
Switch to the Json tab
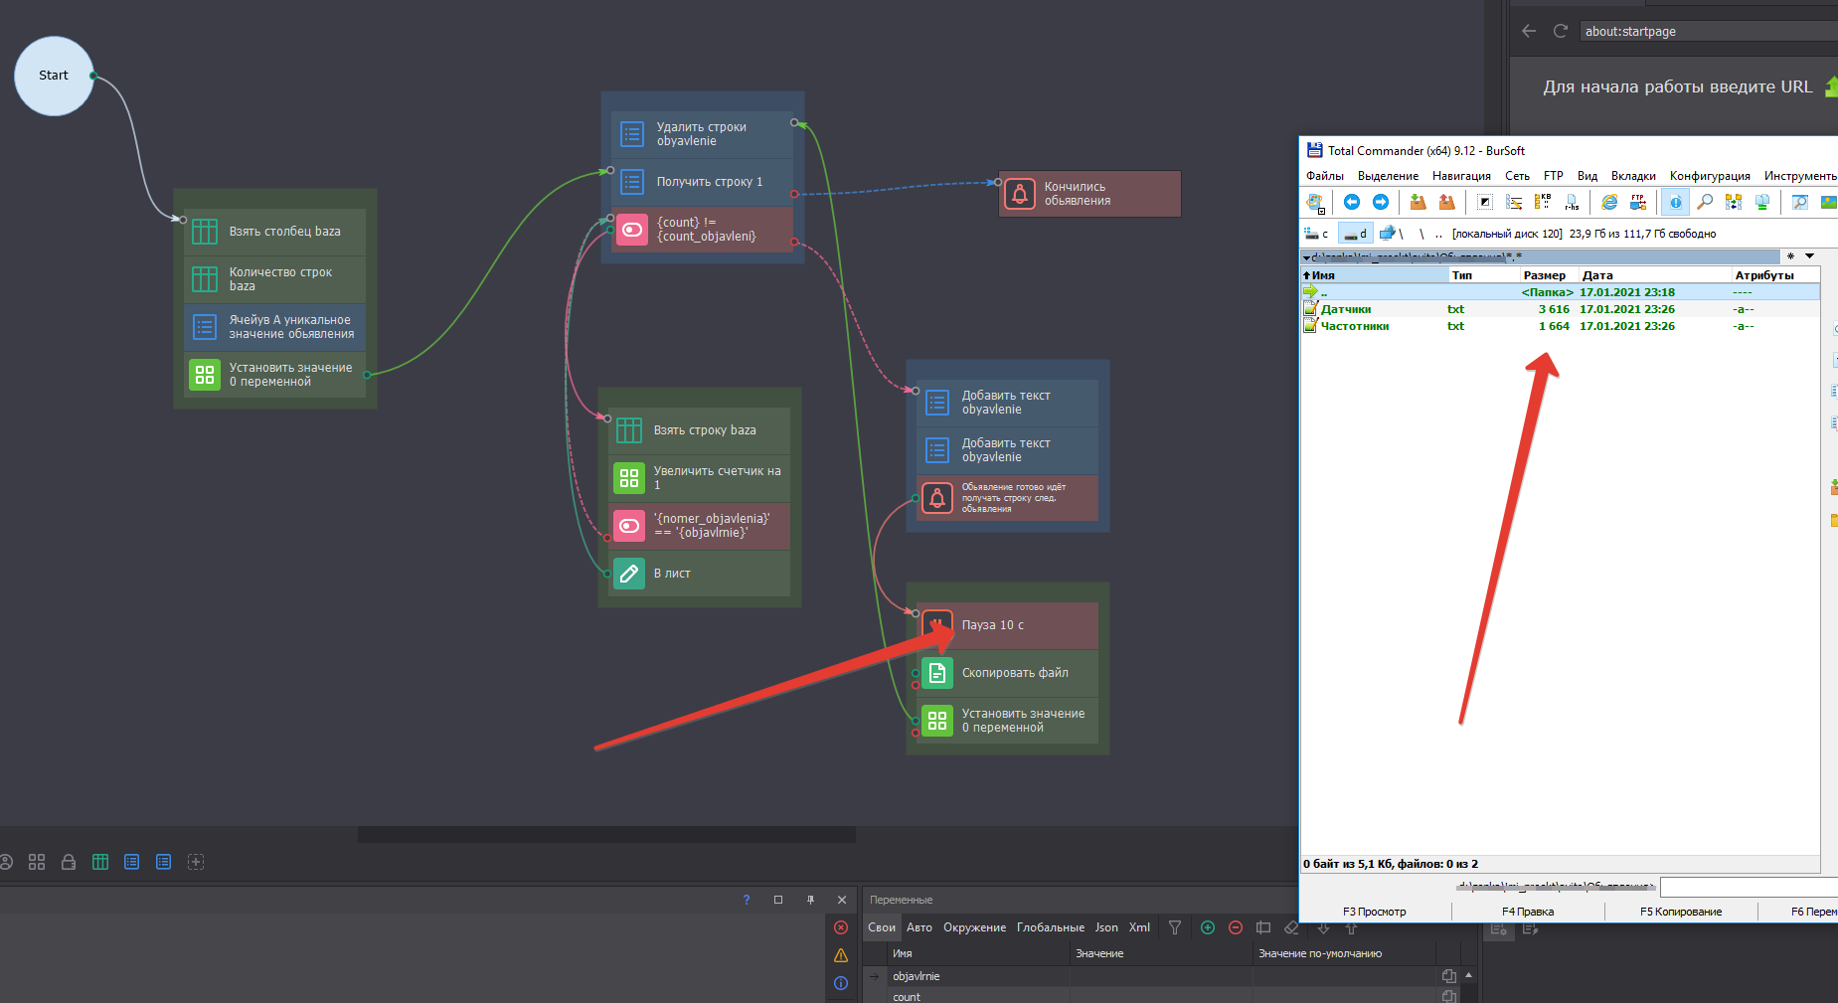pyautogui.click(x=1106, y=927)
